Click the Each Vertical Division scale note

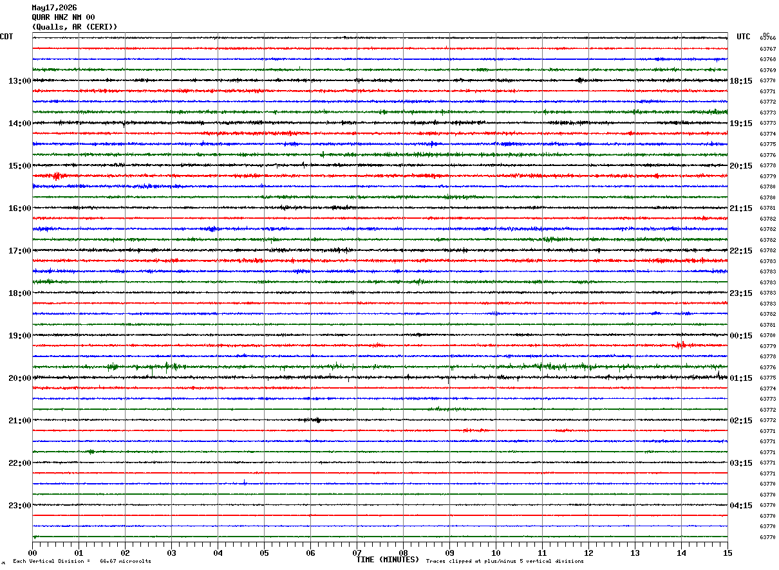[x=82, y=561]
